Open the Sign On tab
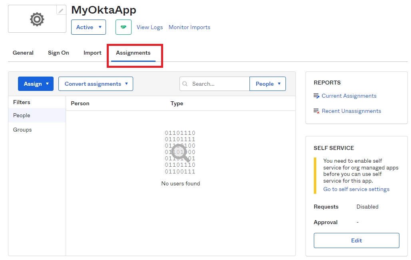This screenshot has width=411, height=260. point(58,53)
